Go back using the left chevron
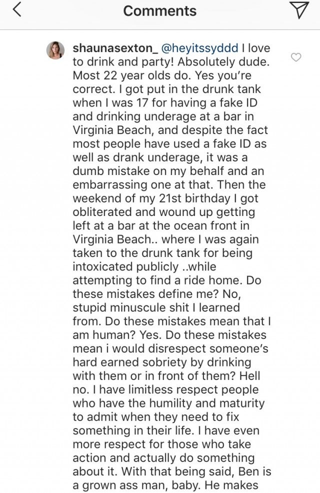320x493 pixels. click(x=17, y=10)
